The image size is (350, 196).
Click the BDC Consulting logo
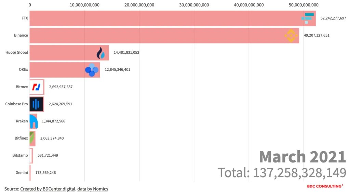325,186
